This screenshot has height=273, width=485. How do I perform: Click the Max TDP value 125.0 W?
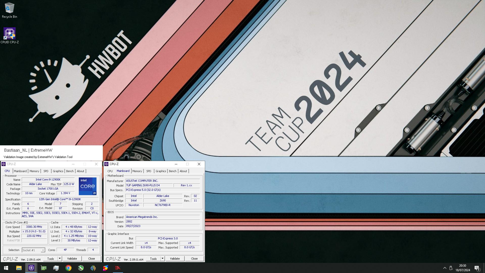[x=69, y=184]
